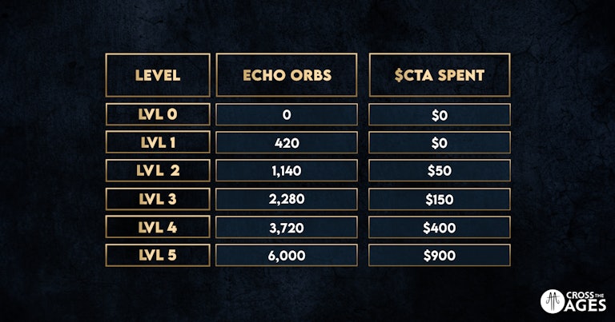Click the $50 CTA spent cell
615x322 pixels.
(x=440, y=170)
